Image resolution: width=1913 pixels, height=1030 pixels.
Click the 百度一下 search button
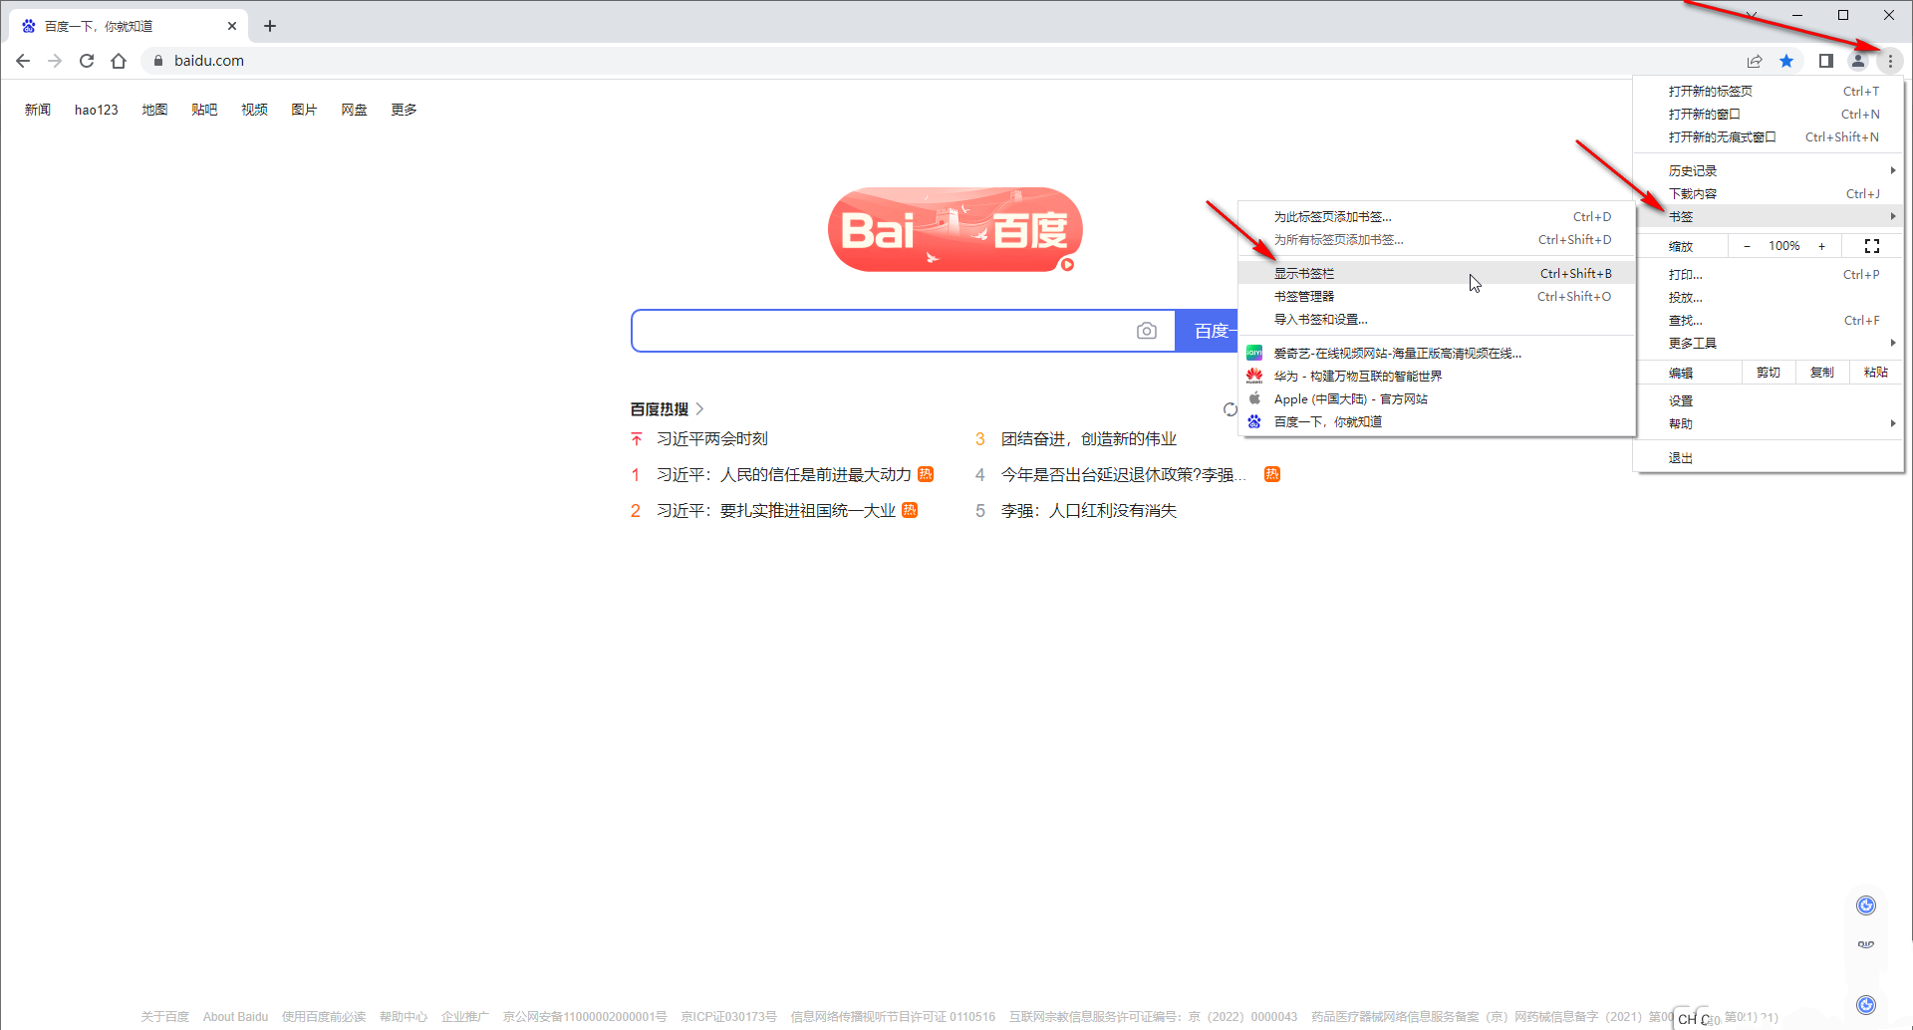click(1208, 331)
